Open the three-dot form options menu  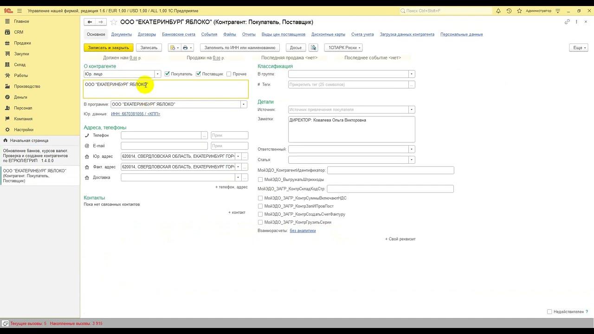point(577,22)
